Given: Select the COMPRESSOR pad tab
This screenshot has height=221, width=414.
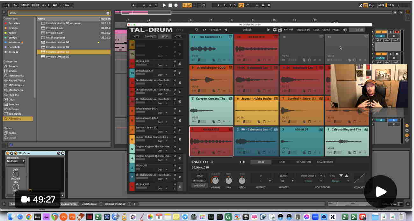Looking at the screenshot, I should coord(325,162).
